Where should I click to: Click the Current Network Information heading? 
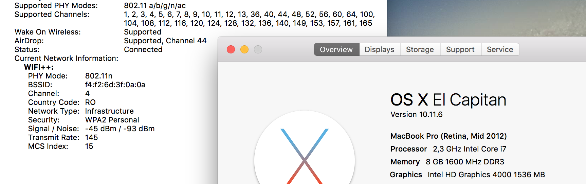(x=67, y=58)
